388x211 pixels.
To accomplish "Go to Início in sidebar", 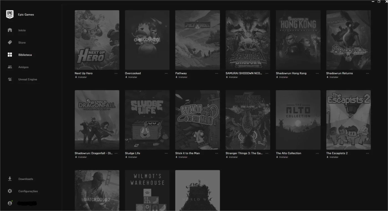I will click(22, 30).
